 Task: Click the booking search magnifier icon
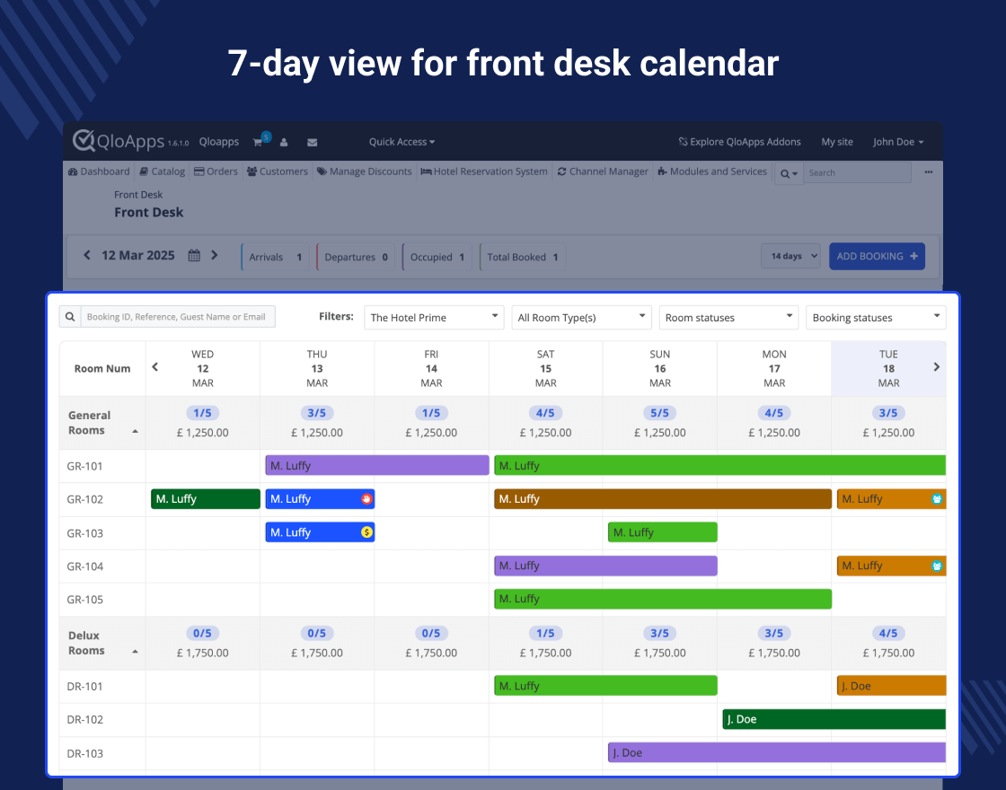tap(70, 317)
